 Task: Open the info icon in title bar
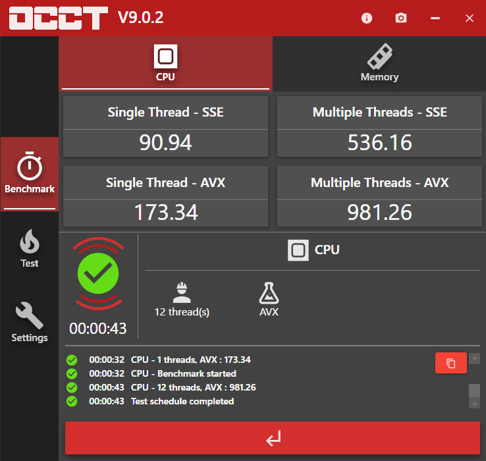[x=367, y=18]
